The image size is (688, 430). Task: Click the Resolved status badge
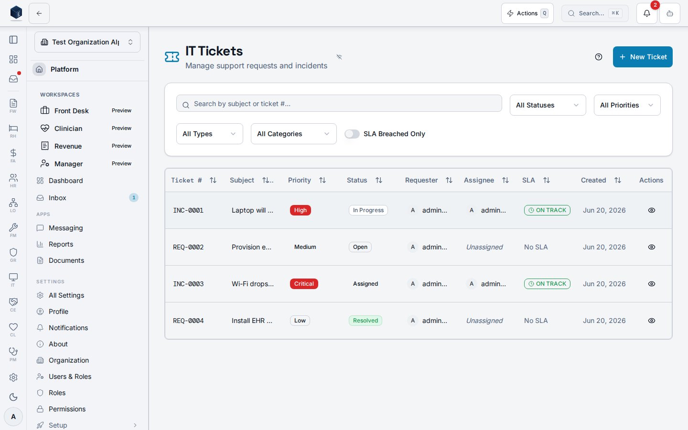click(365, 321)
